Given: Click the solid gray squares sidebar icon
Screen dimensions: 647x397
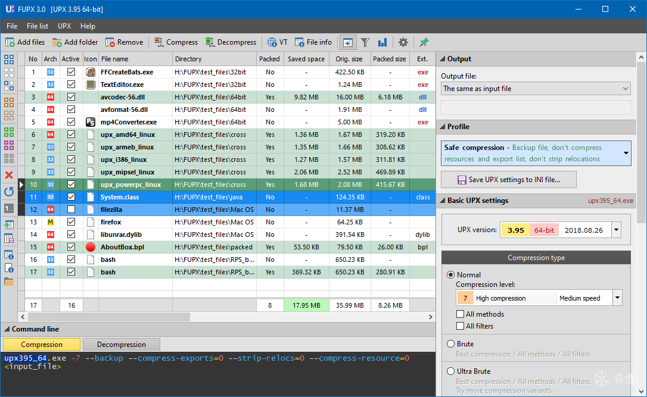Looking at the screenshot, I should click(9, 158).
